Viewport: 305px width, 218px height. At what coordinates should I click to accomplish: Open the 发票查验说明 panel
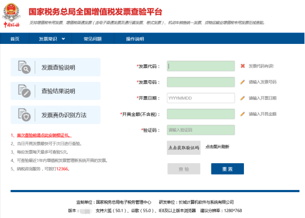click(56, 67)
